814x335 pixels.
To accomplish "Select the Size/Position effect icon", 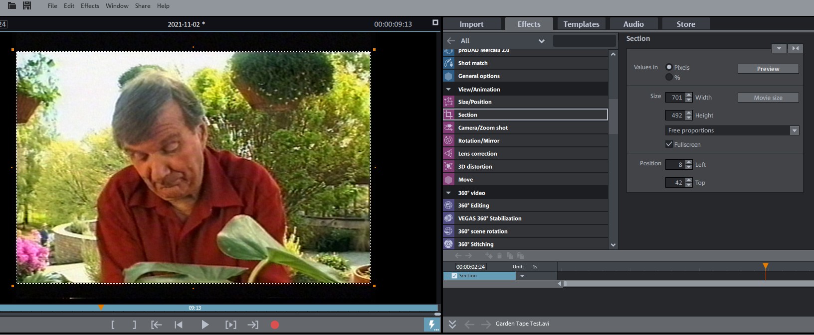I will pyautogui.click(x=448, y=102).
